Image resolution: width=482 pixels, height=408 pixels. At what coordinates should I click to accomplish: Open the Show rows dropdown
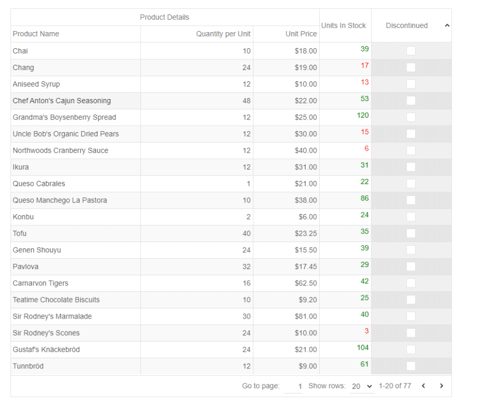click(362, 386)
